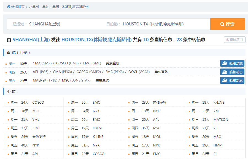Click EMC (GME) carrier in 周一 row
Image resolution: width=248 pixels, height=160 pixels.
click(x=92, y=63)
